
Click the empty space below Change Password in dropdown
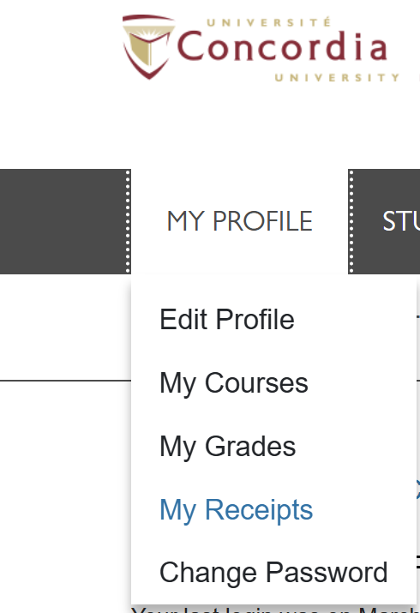click(x=273, y=596)
